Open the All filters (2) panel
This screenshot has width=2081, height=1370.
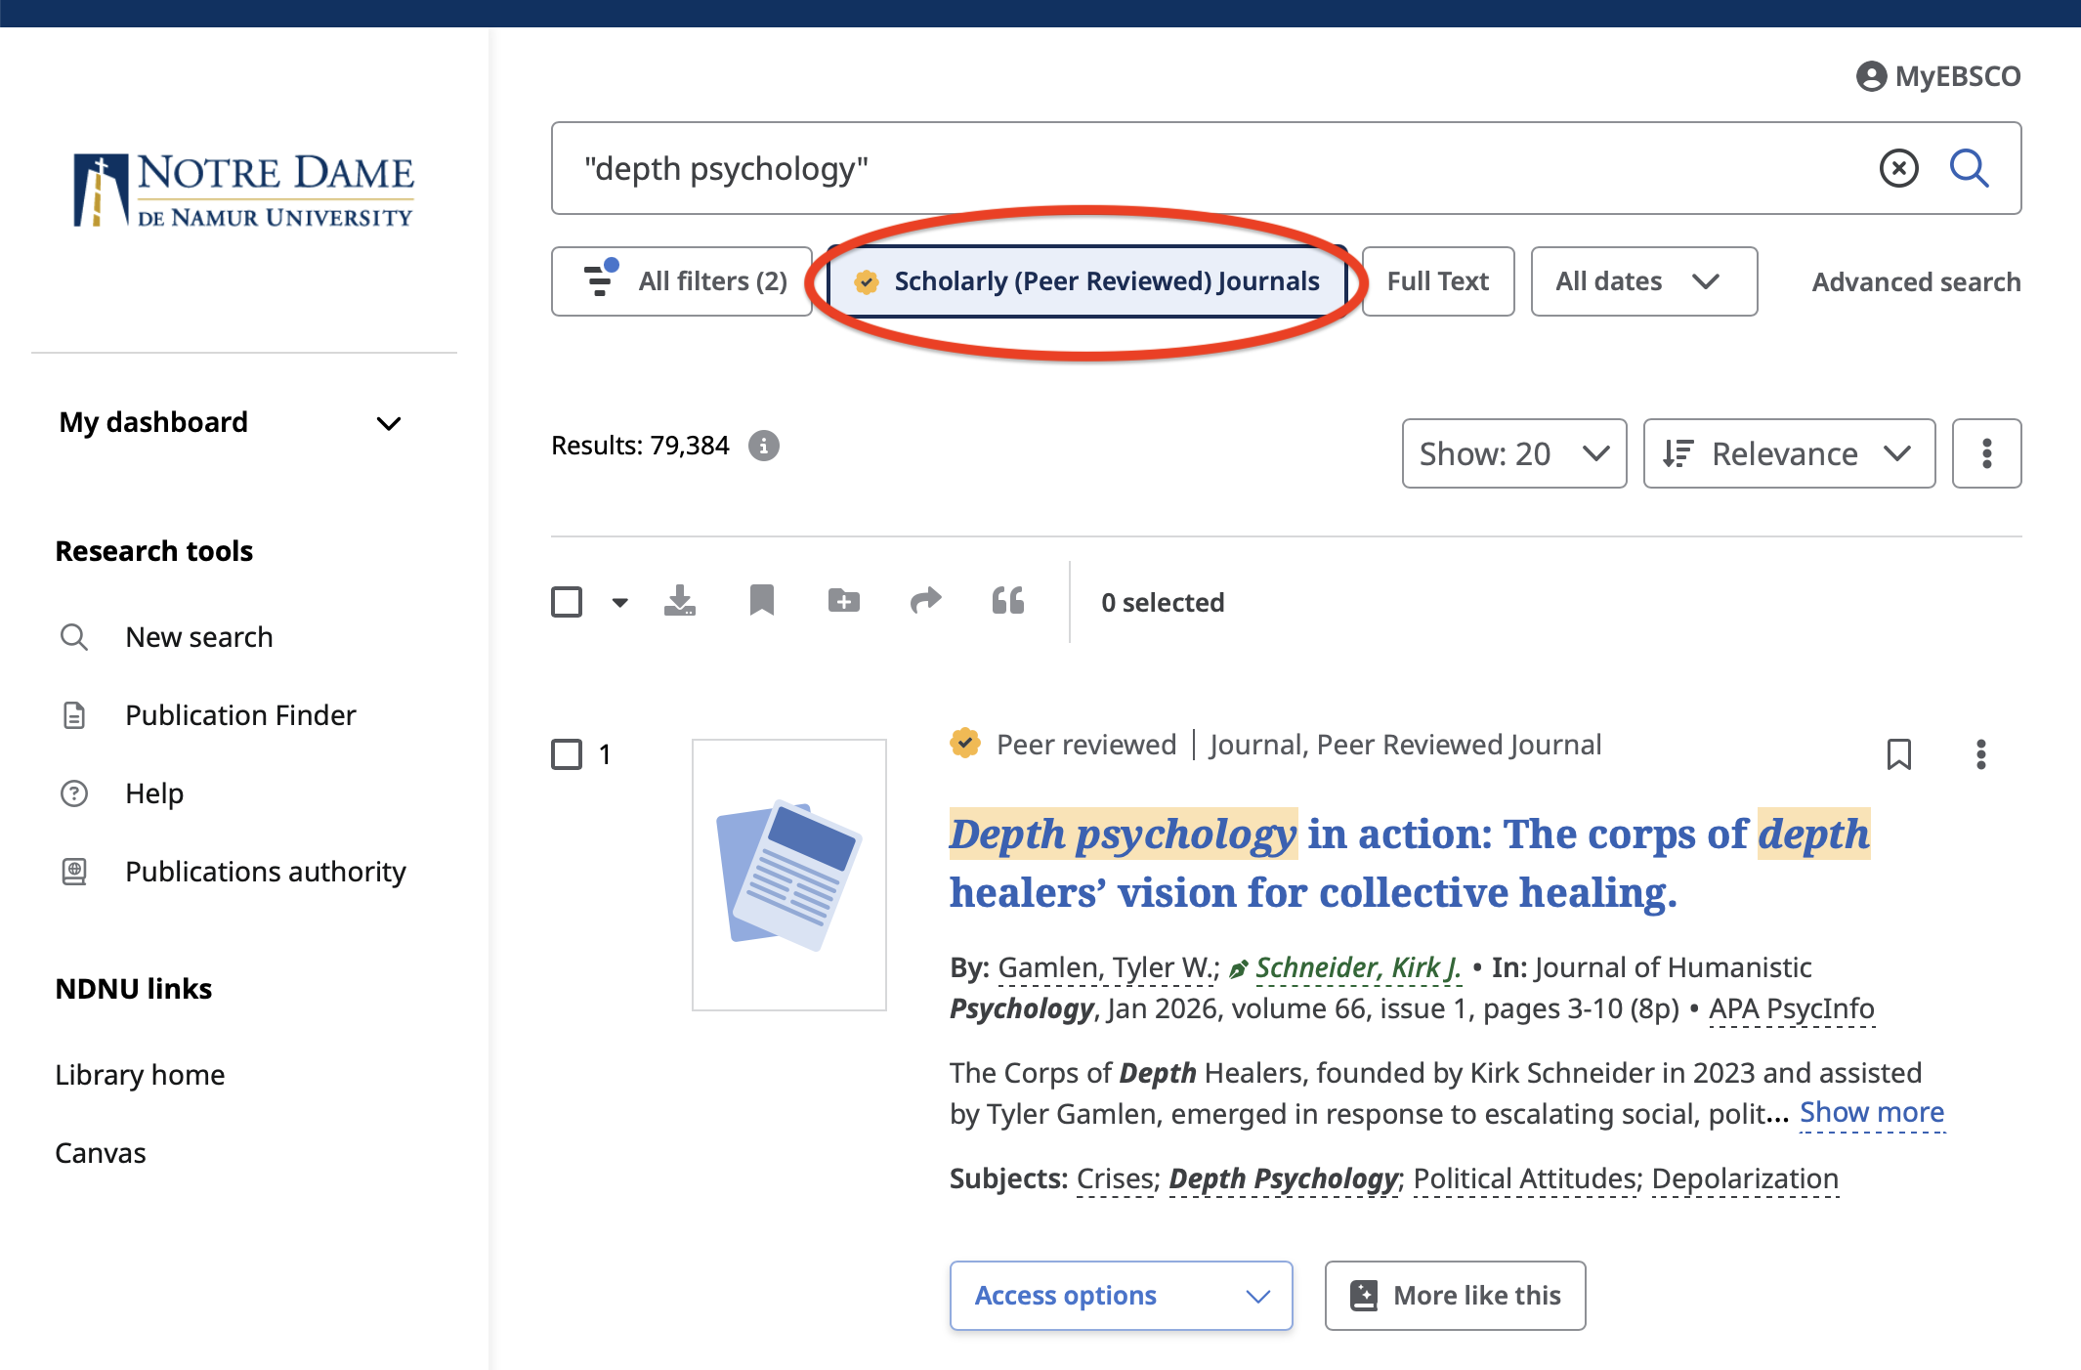tap(682, 281)
